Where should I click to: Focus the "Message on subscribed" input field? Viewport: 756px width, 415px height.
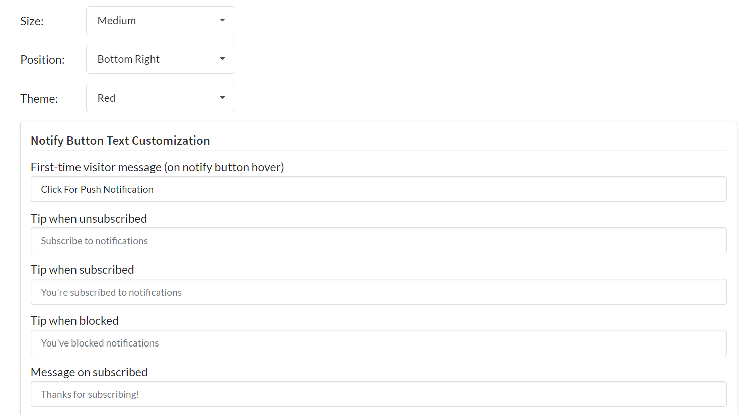click(378, 394)
